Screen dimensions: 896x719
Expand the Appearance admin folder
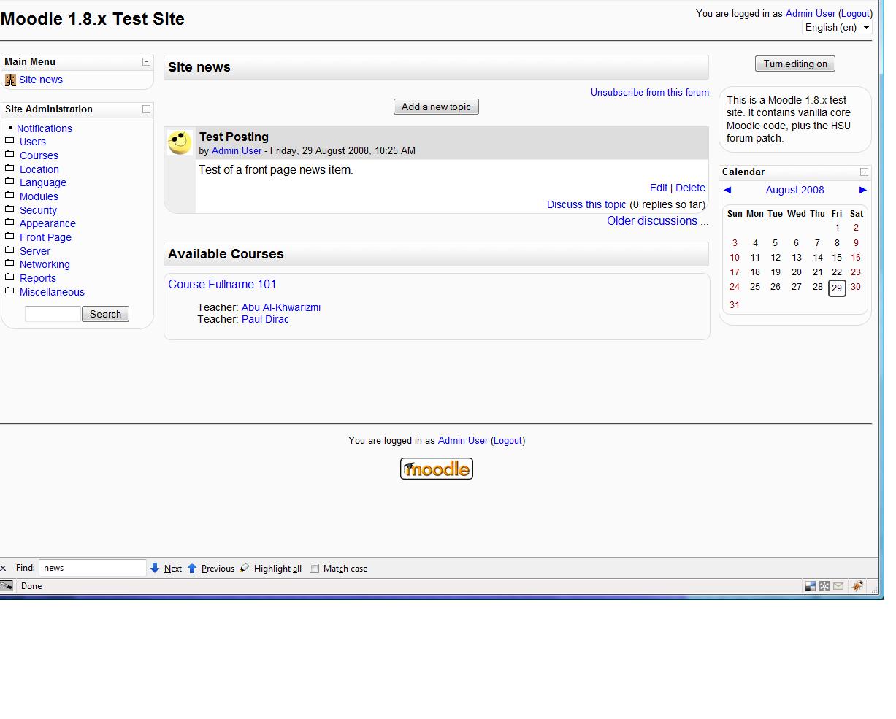click(x=47, y=223)
